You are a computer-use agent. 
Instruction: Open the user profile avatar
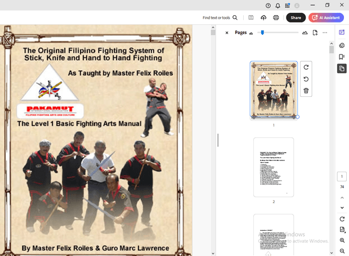click(x=297, y=6)
